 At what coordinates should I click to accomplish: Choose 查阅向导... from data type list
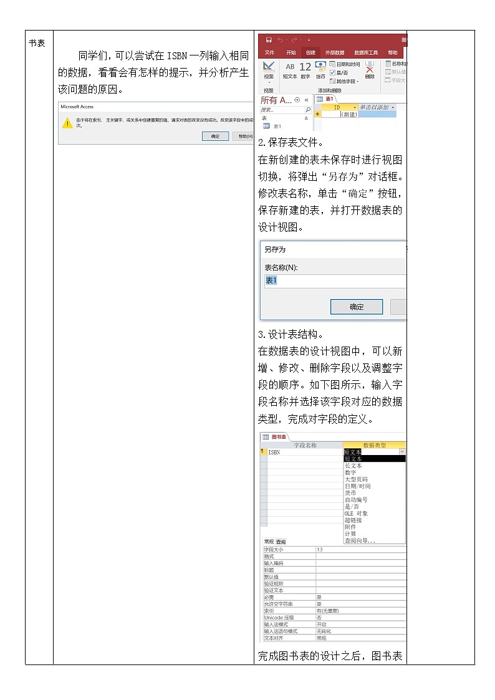coord(374,540)
